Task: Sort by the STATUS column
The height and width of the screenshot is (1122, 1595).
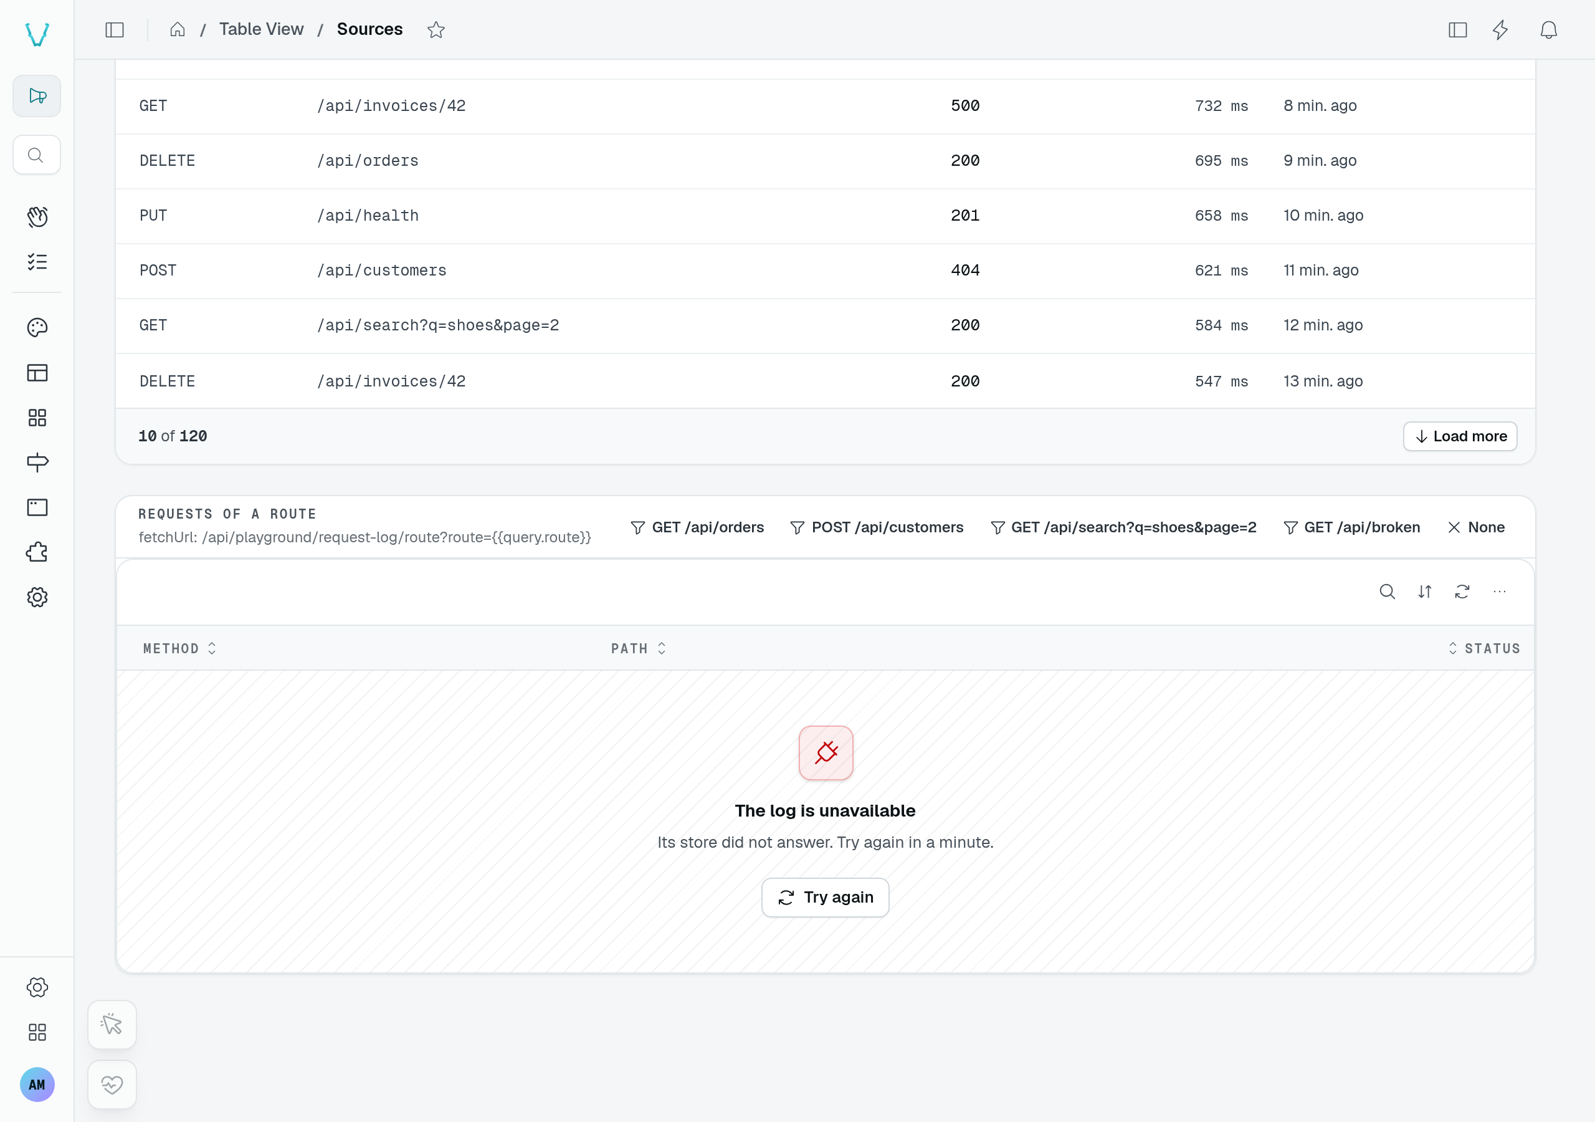Action: tap(1484, 649)
